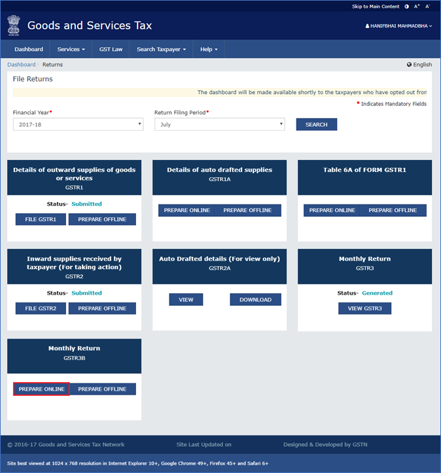Open the GST Law menu item
The image size is (441, 473).
(x=111, y=49)
